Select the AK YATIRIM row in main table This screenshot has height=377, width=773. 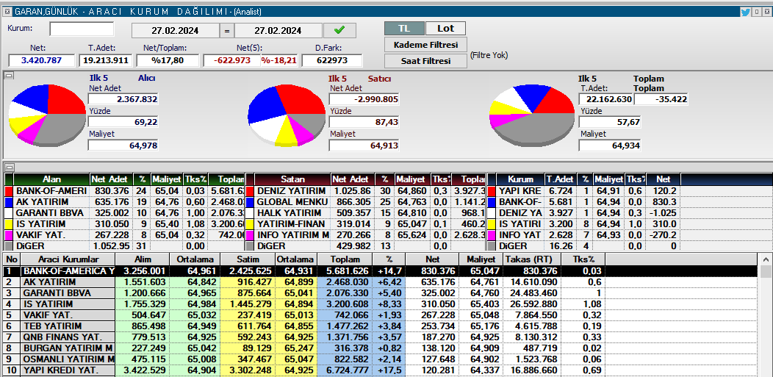click(381, 282)
